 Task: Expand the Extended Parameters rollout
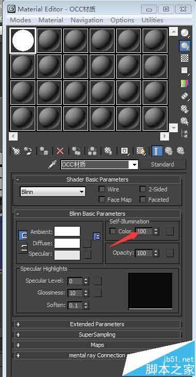tap(97, 324)
